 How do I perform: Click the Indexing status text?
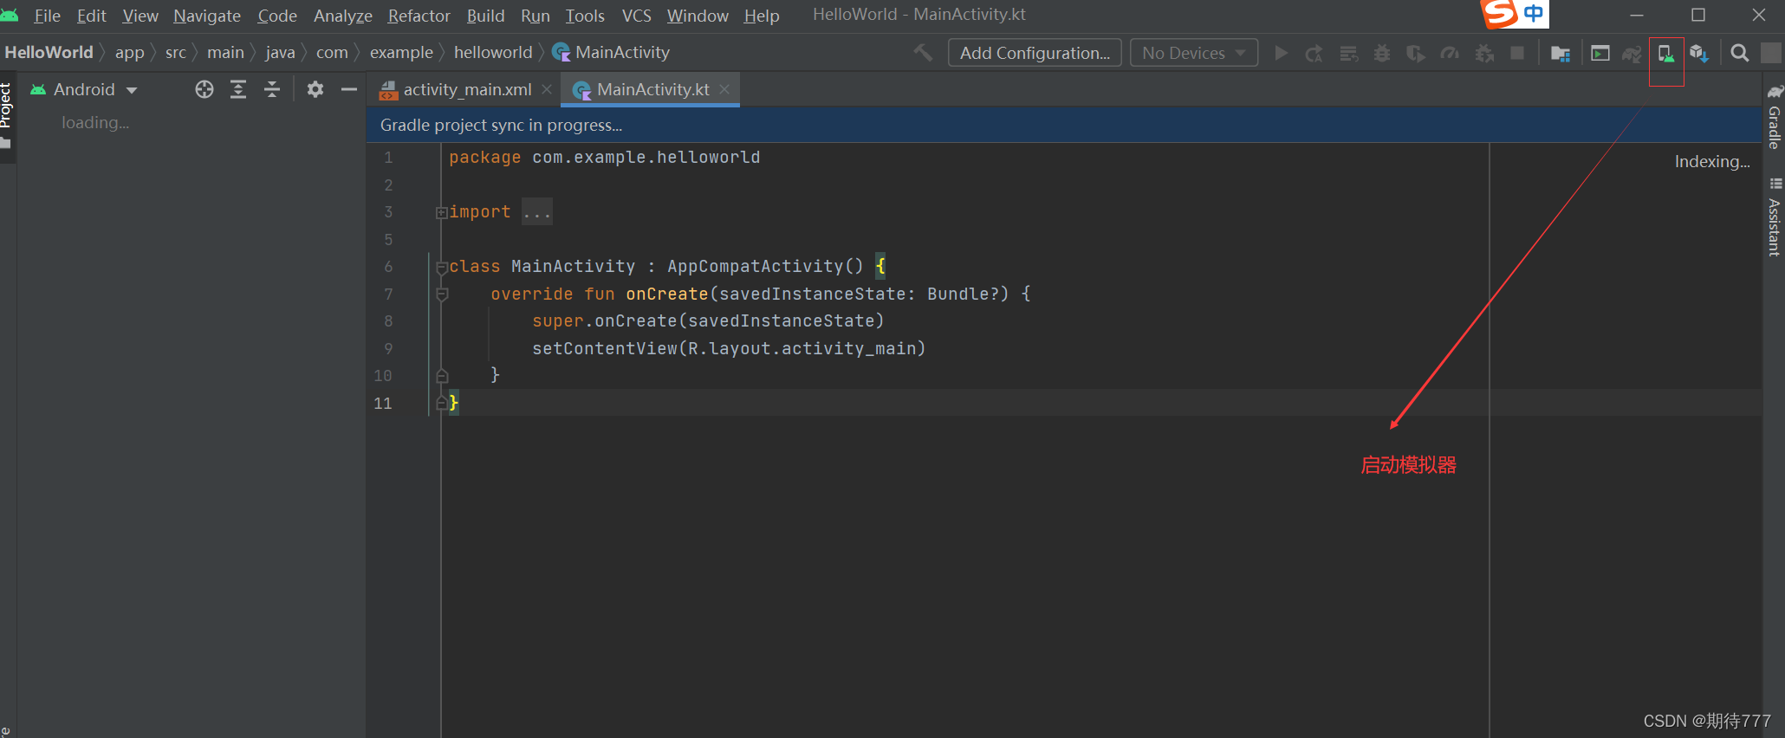click(1711, 161)
